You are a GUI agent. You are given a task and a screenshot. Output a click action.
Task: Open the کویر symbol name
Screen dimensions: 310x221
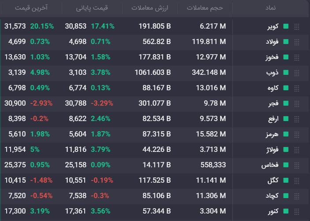(x=273, y=26)
